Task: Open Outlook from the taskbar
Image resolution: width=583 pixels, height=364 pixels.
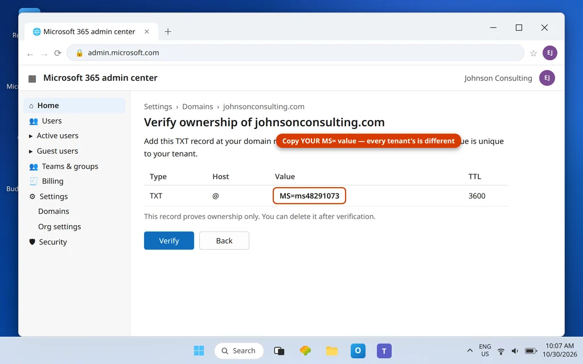Action: (358, 350)
